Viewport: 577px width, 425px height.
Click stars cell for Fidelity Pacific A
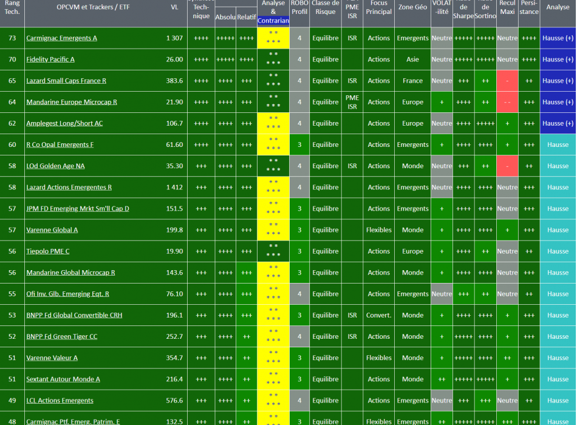pos(273,59)
